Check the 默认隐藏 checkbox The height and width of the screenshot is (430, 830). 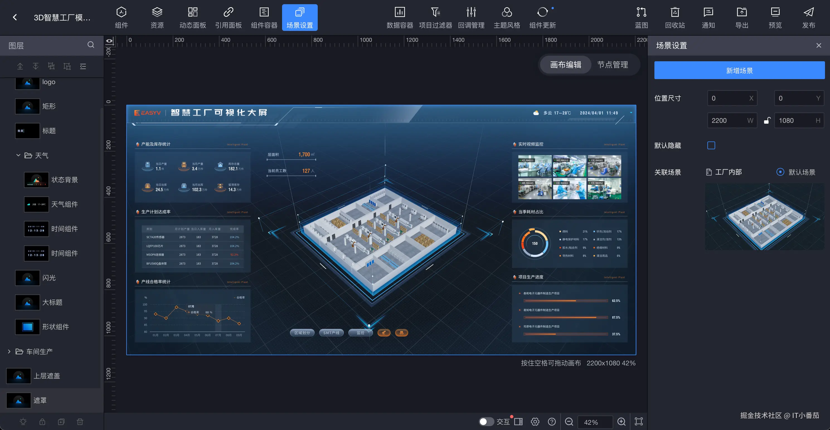[x=711, y=145]
